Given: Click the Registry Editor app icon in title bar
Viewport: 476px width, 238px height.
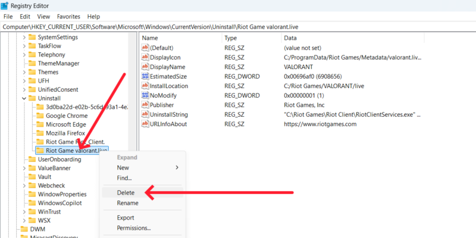Looking at the screenshot, I should [4, 5].
